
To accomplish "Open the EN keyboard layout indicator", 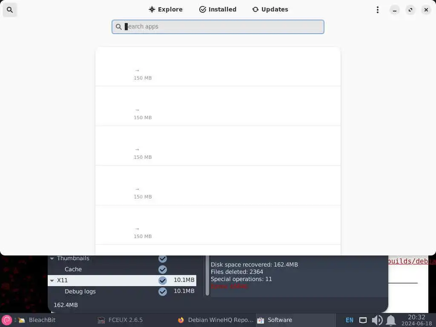I will click(349, 320).
